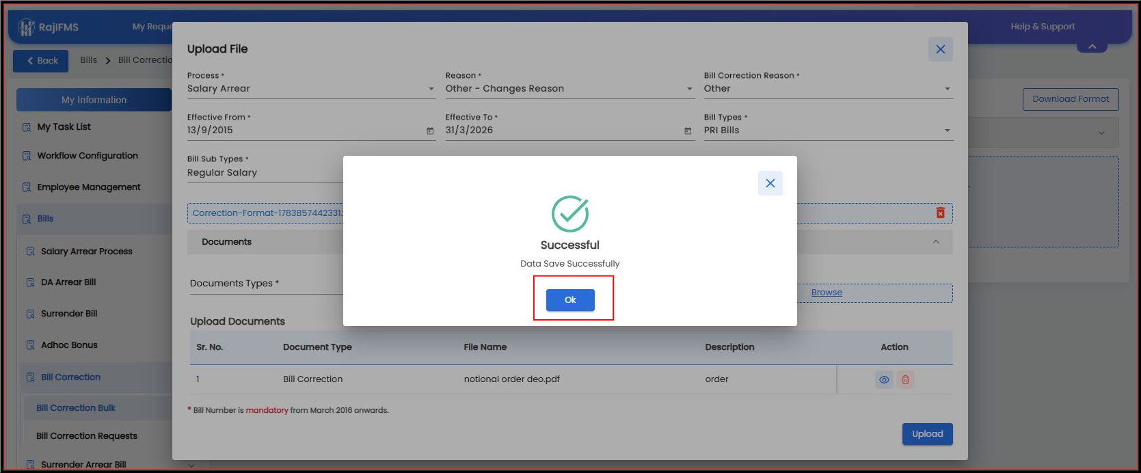Remove the uploaded Correction-Format file
The width and height of the screenshot is (1141, 473).
[x=941, y=213]
